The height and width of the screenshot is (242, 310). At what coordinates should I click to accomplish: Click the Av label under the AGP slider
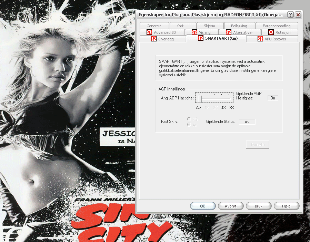[x=199, y=108]
